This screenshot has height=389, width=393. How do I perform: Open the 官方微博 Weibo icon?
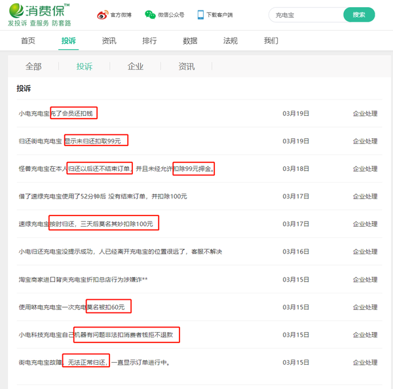click(x=103, y=15)
